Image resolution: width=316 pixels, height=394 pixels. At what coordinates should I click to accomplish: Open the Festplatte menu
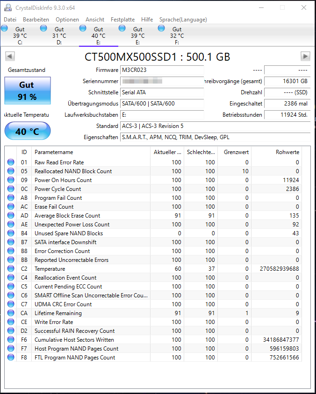(123, 19)
